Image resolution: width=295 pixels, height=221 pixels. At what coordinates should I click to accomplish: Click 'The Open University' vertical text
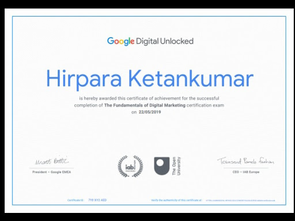pos(176,166)
